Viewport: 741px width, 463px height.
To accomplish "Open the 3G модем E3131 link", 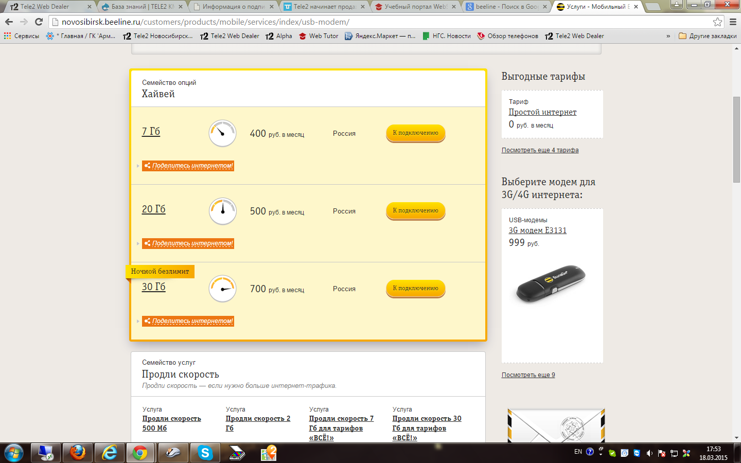I will (537, 230).
